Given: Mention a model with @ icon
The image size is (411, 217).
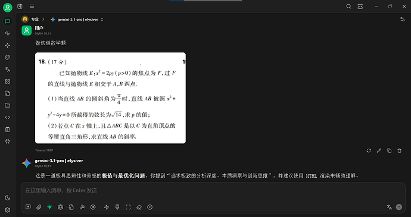Looking at the screenshot, I should tap(93, 207).
